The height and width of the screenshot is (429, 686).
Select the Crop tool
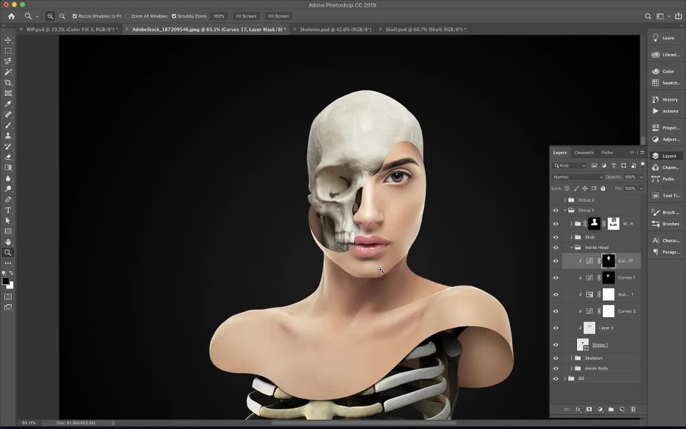pos(8,82)
